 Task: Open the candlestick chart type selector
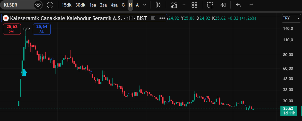(158, 5)
